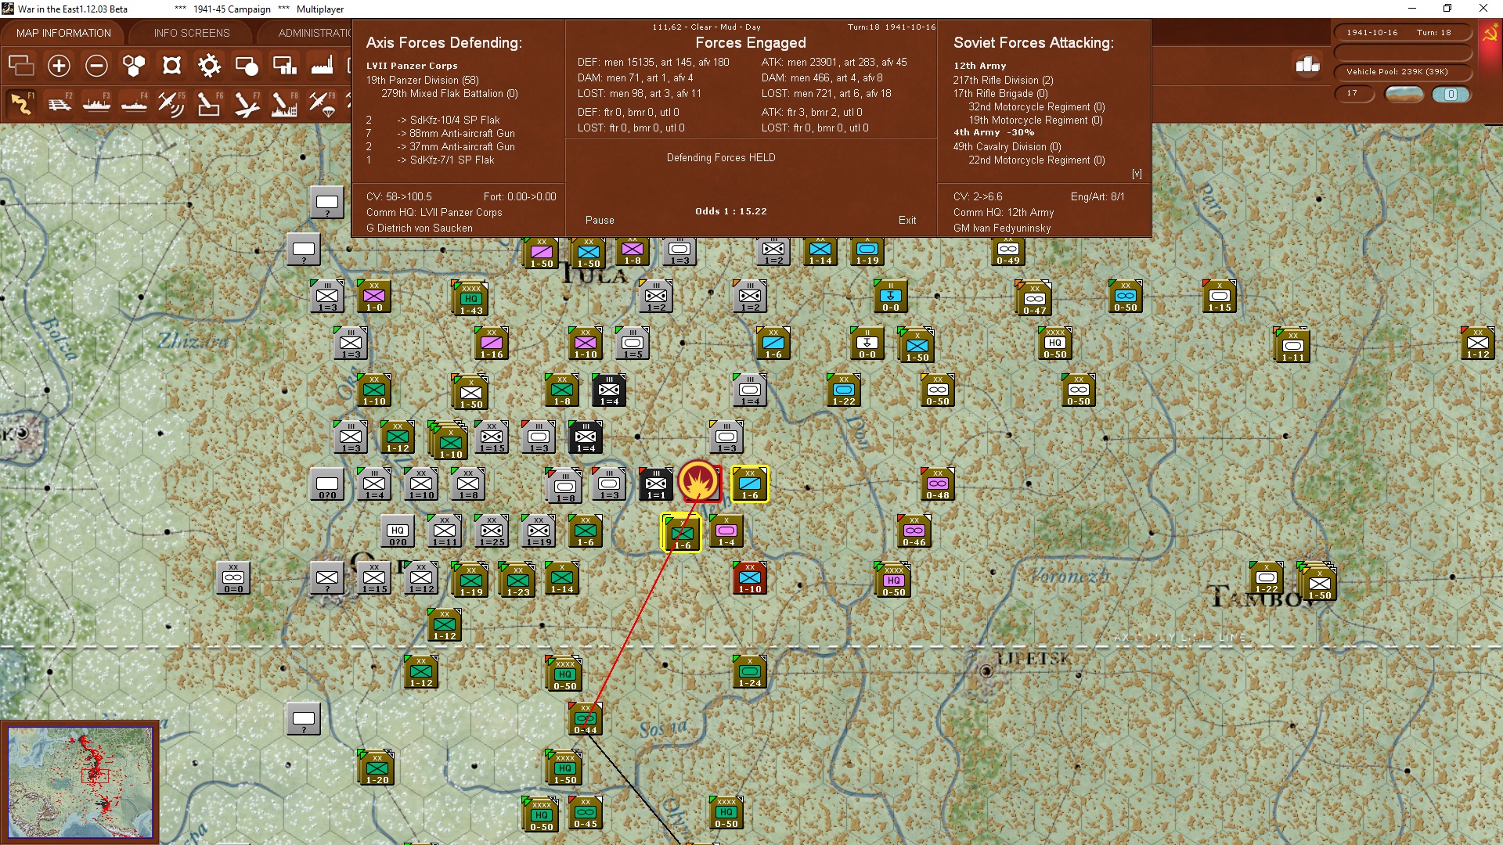Expand the Soviet forces list [v] arrow

coord(1137,174)
